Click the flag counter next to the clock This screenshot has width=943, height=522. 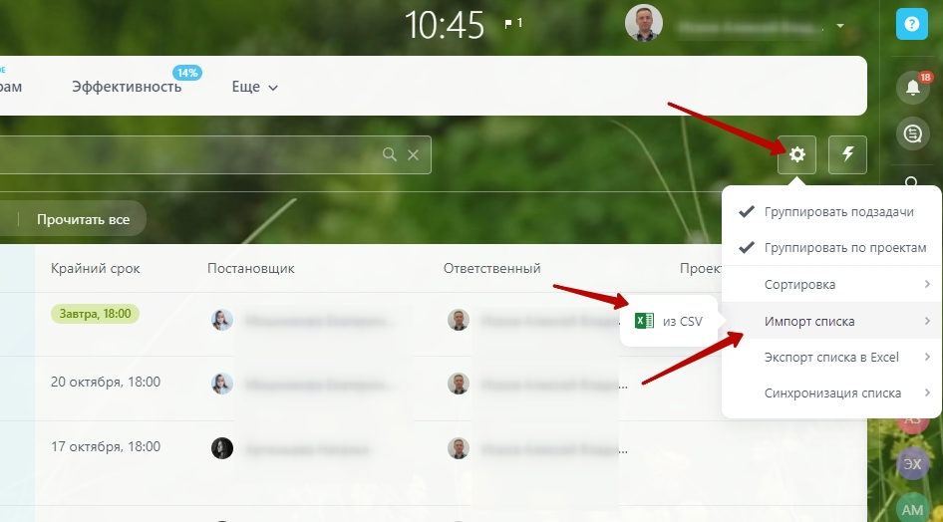pos(513,24)
